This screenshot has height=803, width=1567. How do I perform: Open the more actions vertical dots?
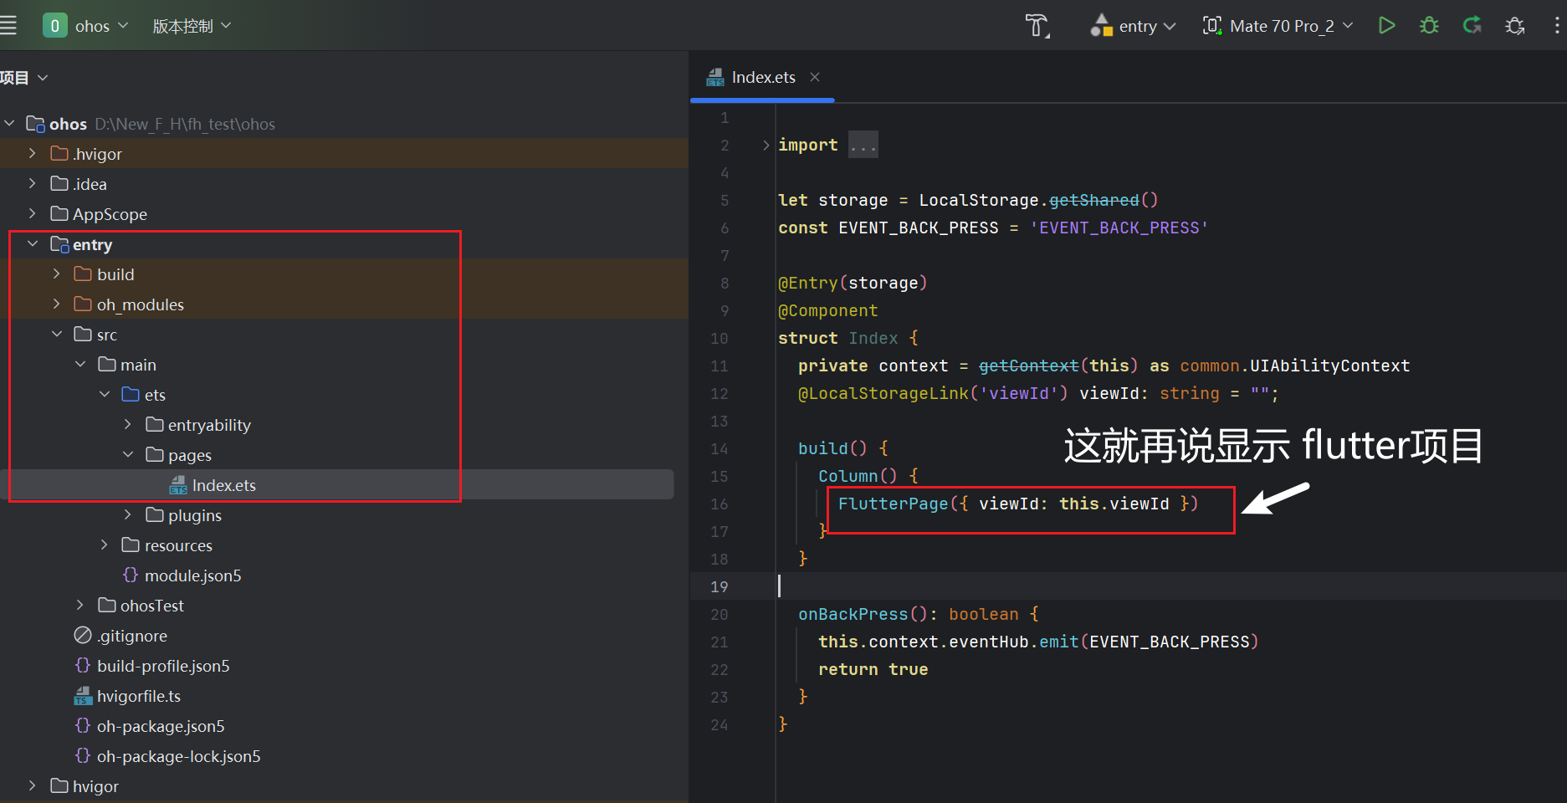point(1556,26)
